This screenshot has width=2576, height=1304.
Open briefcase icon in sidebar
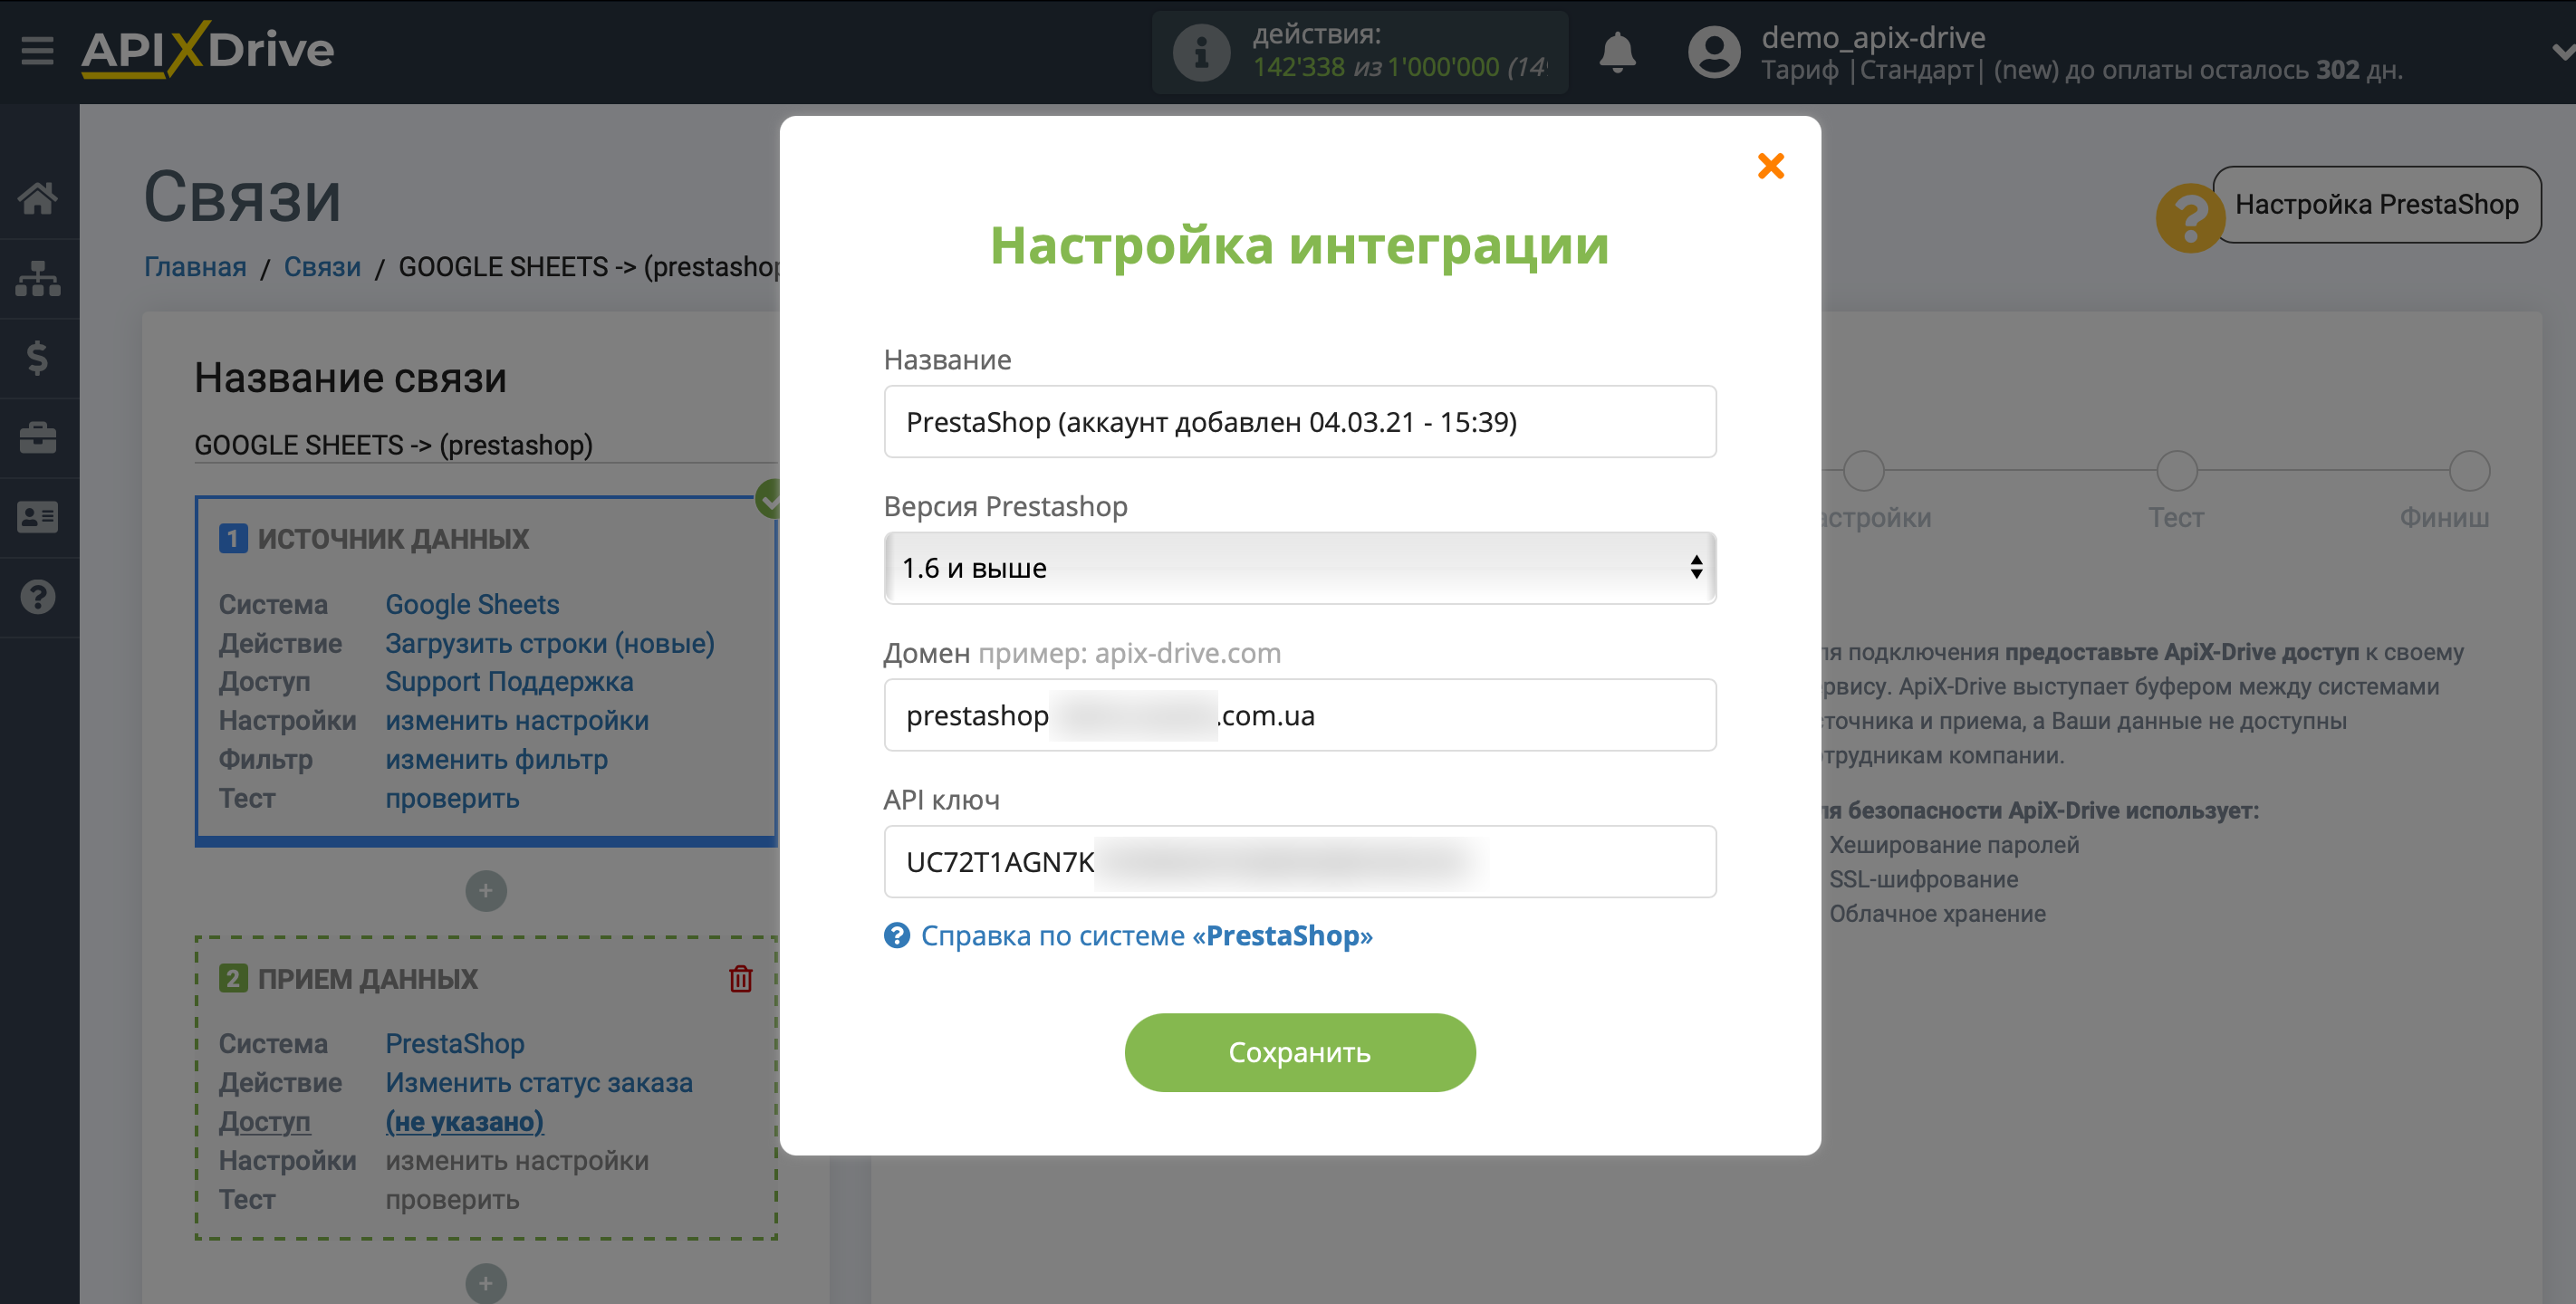(x=38, y=438)
